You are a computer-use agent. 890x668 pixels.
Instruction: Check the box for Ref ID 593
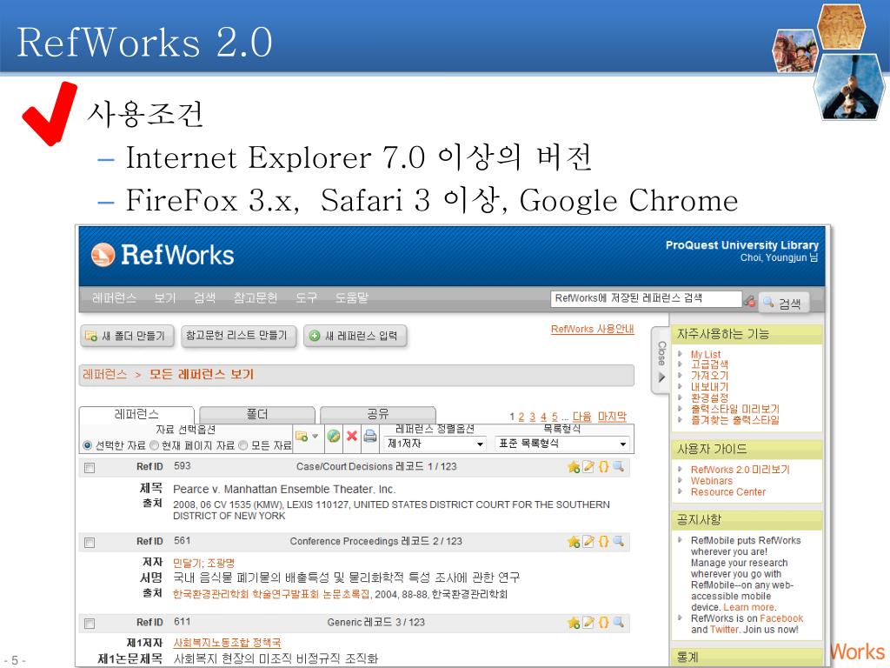[x=90, y=468]
